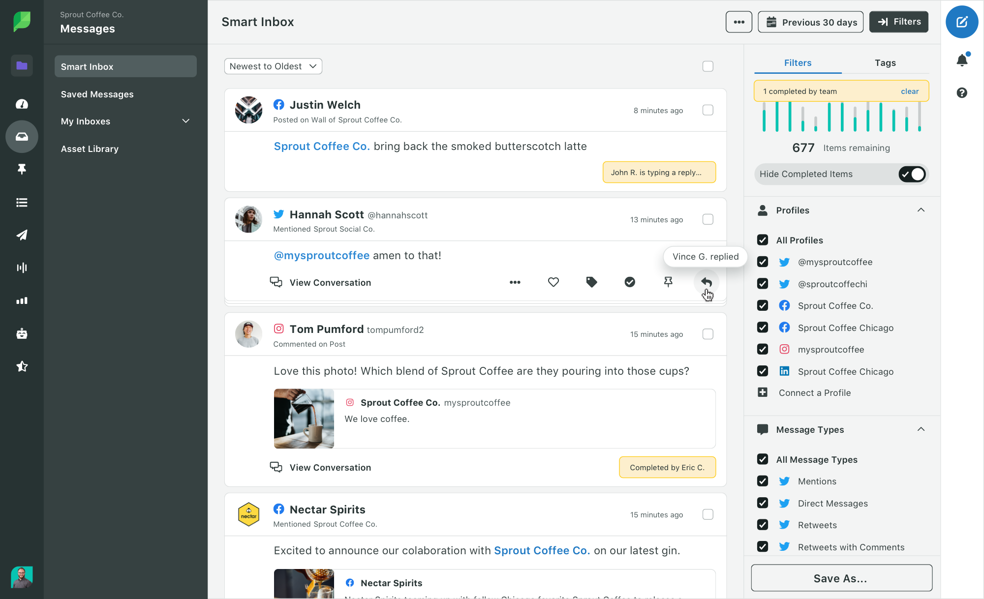Switch to the Tags tab in filters panel
Image resolution: width=984 pixels, height=599 pixels.
(x=884, y=62)
